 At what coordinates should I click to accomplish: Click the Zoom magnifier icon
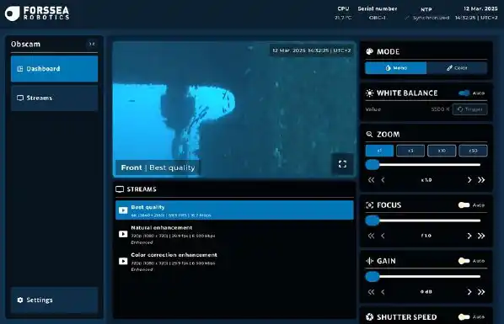pyautogui.click(x=370, y=134)
